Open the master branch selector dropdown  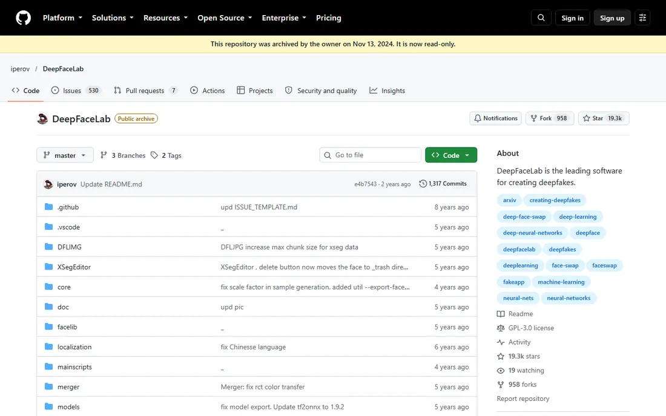pyautogui.click(x=65, y=155)
